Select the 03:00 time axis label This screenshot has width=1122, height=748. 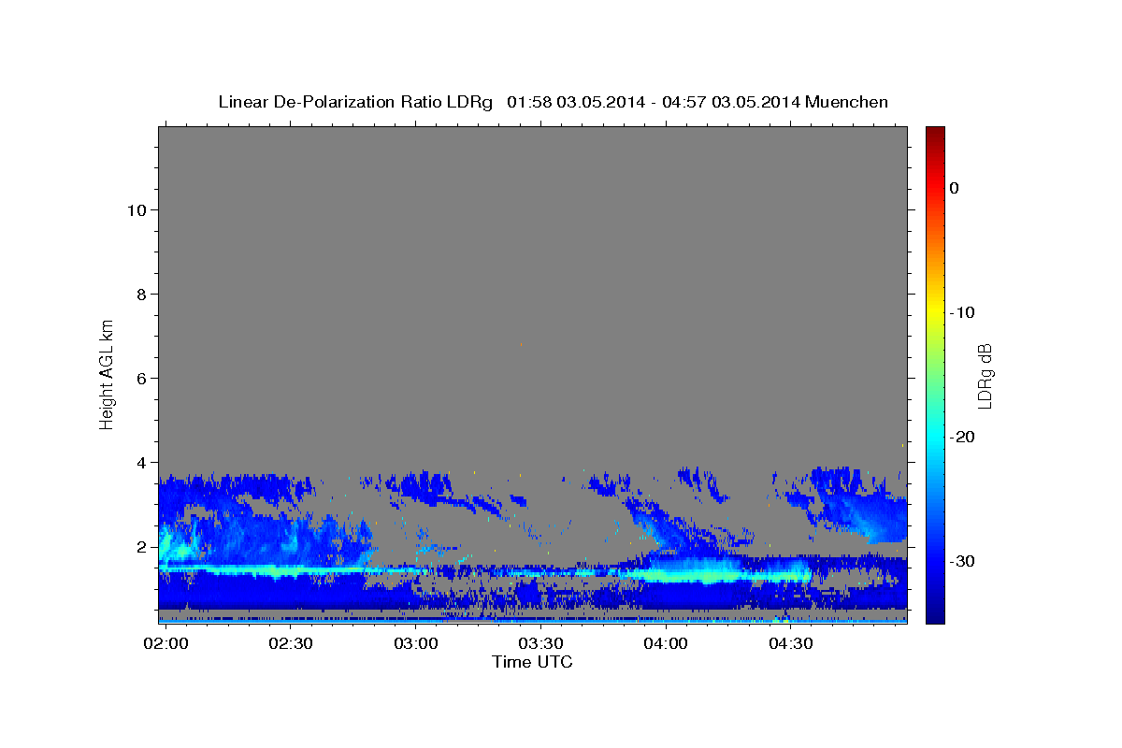click(415, 644)
